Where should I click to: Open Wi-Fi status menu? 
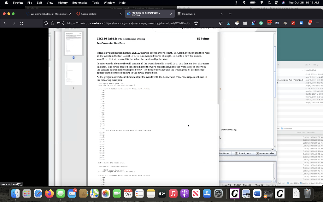(261, 3)
